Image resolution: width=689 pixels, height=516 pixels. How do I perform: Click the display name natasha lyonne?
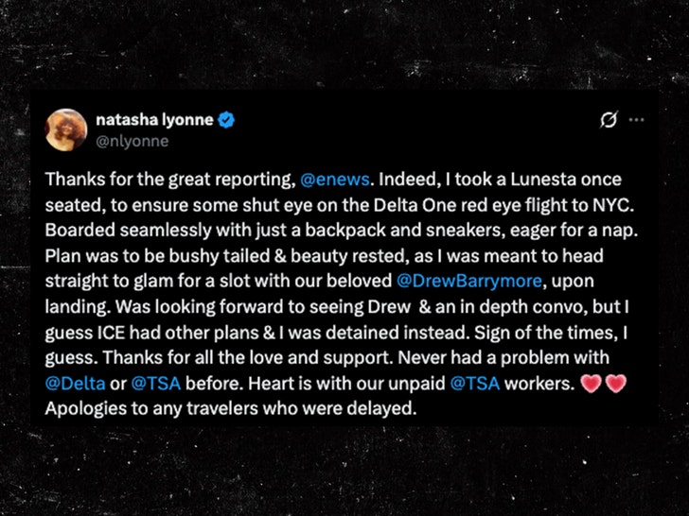click(154, 120)
